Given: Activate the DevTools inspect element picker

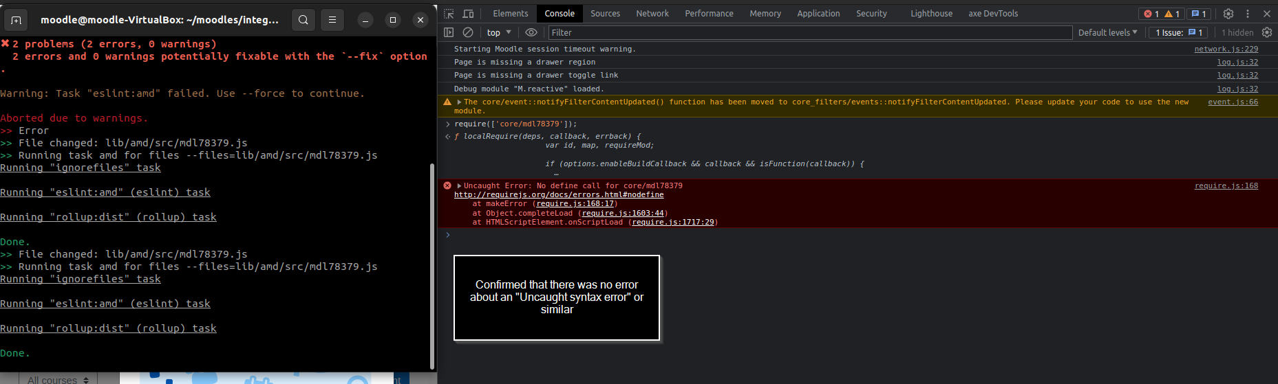Looking at the screenshot, I should (x=449, y=14).
